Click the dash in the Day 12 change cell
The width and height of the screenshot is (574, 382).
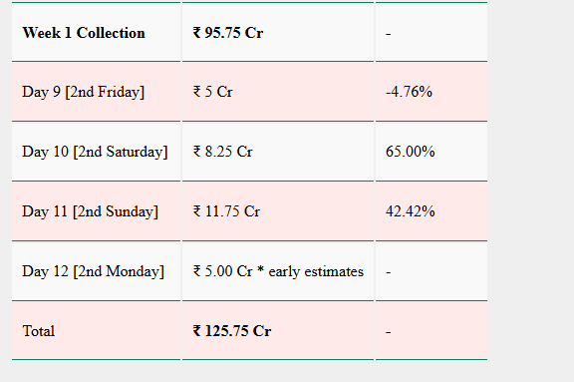pyautogui.click(x=388, y=273)
